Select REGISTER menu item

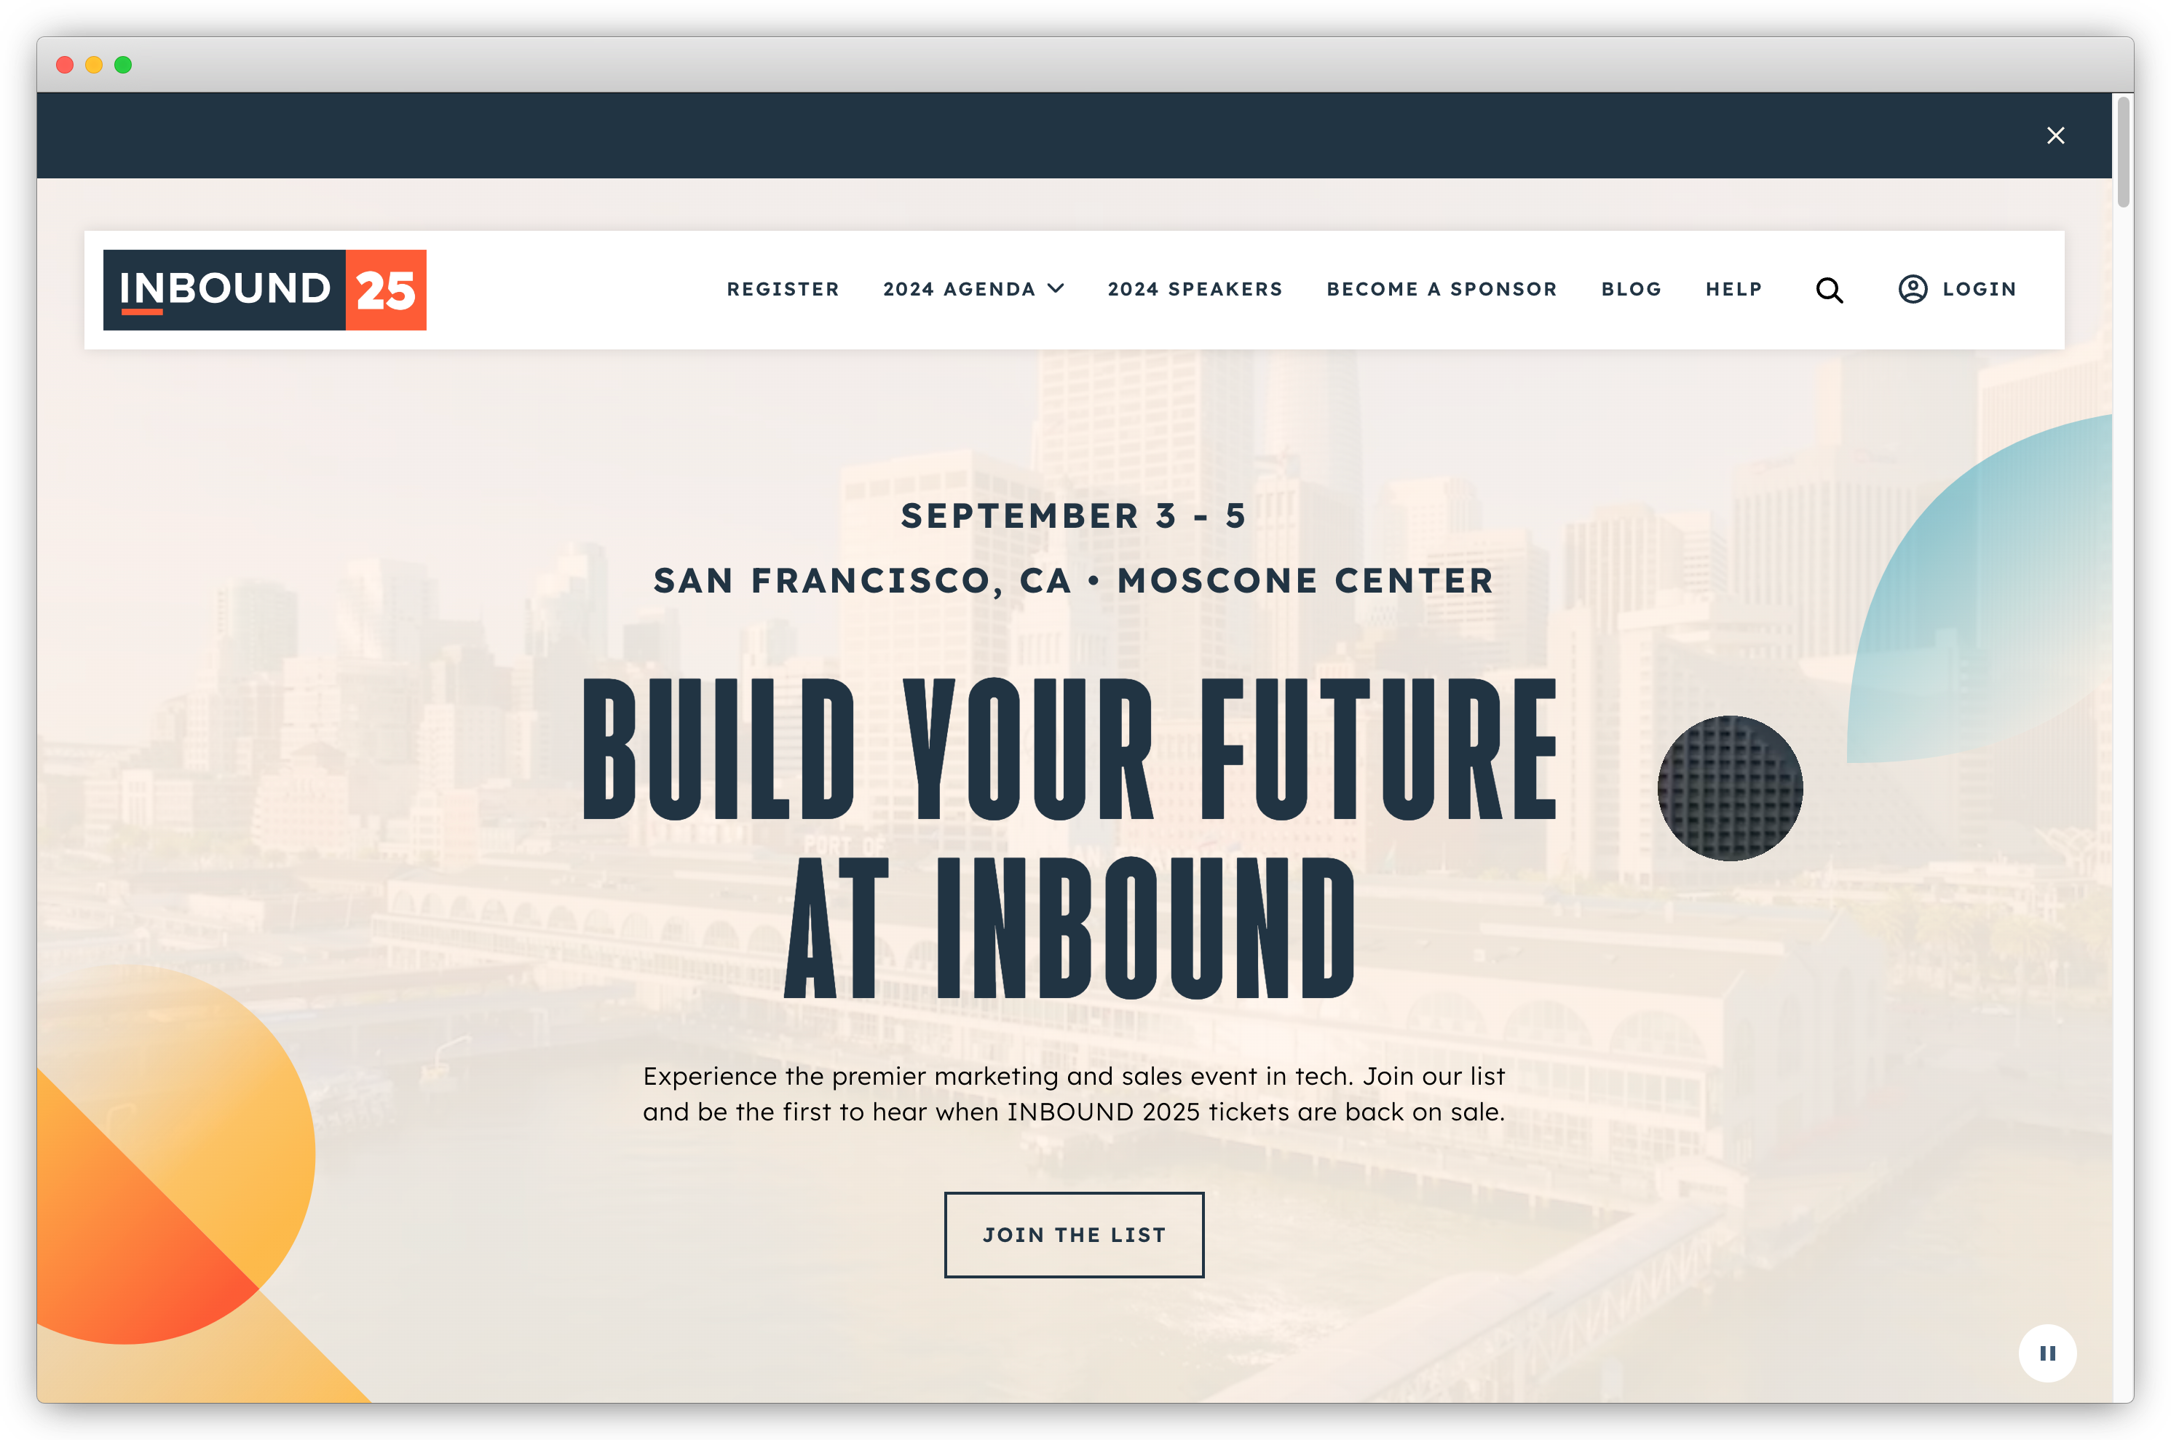[783, 289]
